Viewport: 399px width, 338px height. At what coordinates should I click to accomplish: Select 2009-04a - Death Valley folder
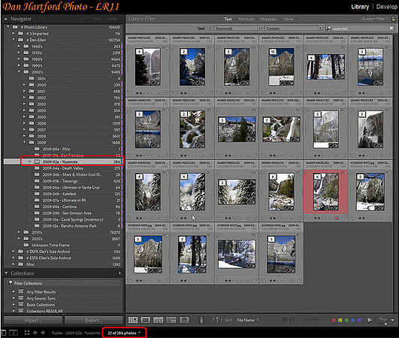point(63,168)
